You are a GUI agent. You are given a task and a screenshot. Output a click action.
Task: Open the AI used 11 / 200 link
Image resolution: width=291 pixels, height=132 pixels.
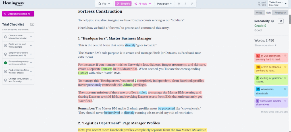click(x=262, y=3)
